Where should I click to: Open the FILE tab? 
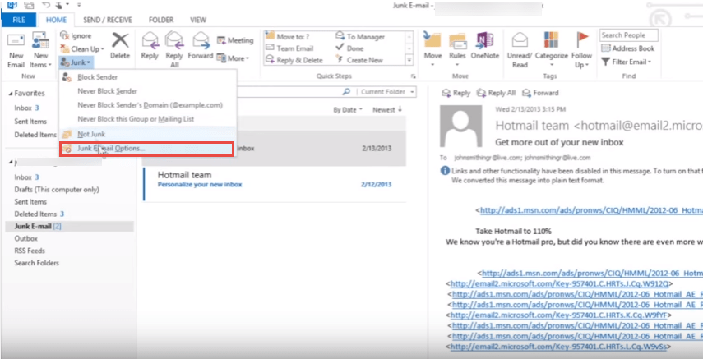click(19, 20)
